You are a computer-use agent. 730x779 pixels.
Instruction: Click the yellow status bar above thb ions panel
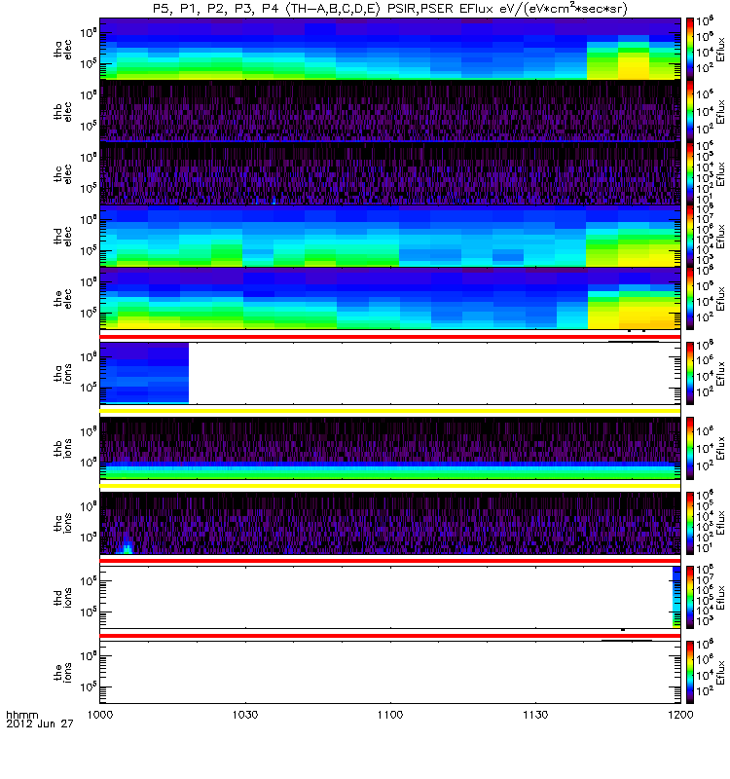click(x=390, y=411)
